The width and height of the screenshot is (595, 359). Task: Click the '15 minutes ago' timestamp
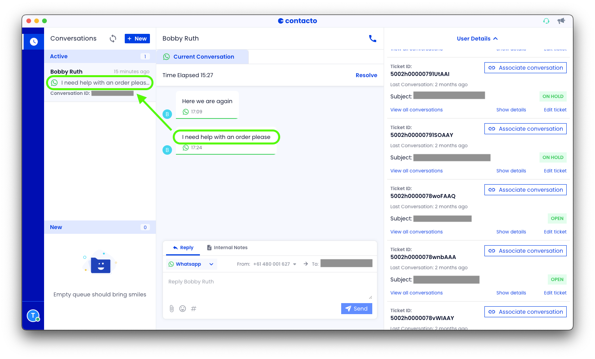(x=131, y=72)
